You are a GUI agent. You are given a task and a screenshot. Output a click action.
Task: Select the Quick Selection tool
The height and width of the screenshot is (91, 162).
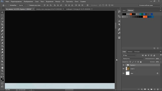point(2,21)
